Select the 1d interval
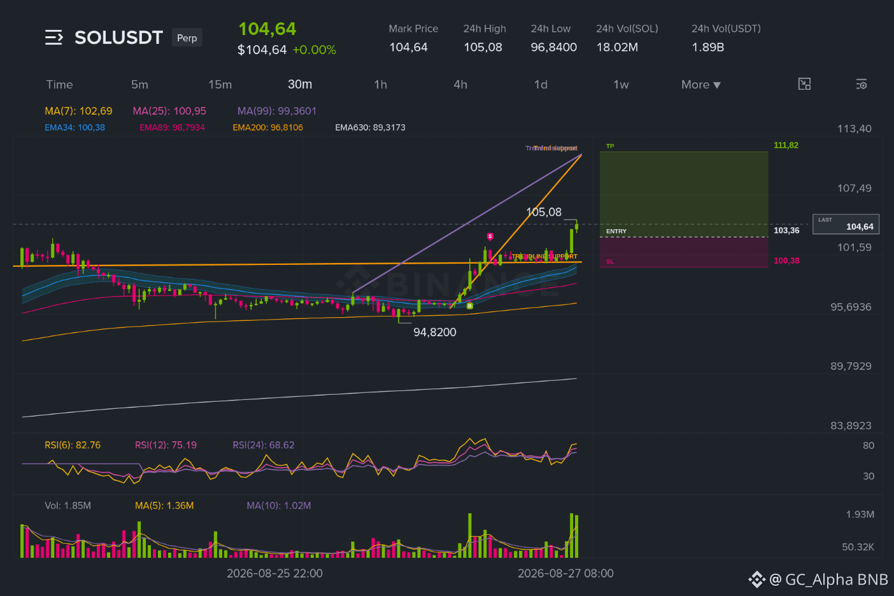 [541, 85]
